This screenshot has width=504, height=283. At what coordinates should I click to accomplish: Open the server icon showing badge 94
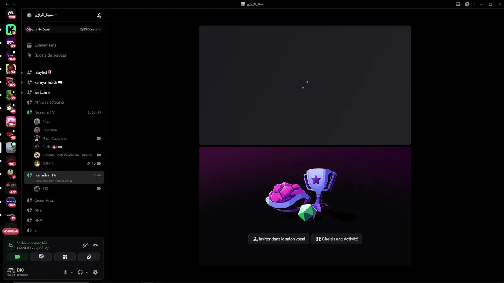click(11, 69)
